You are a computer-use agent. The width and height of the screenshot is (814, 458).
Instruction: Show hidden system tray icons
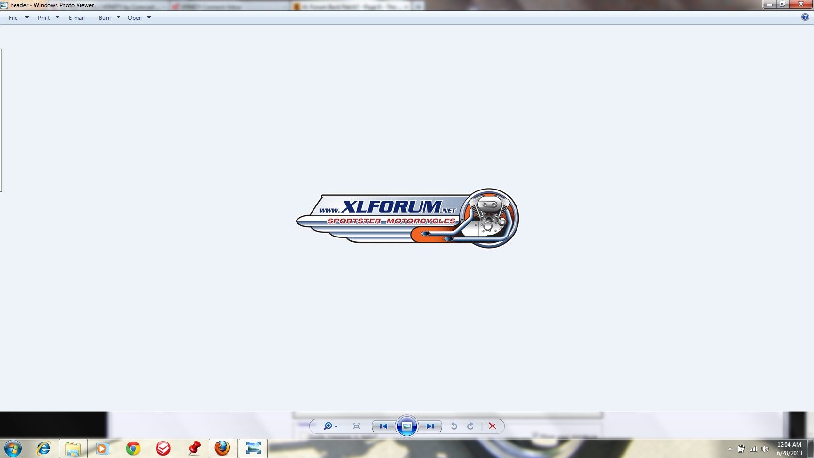point(730,449)
